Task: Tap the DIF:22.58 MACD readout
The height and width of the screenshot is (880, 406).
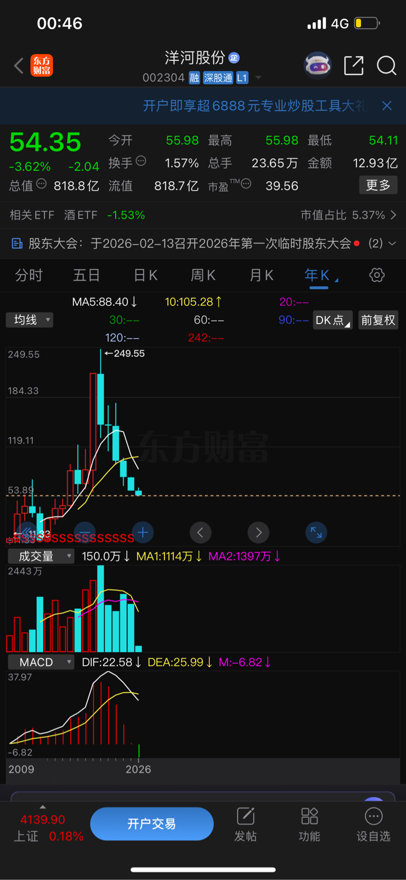Action: point(112,662)
